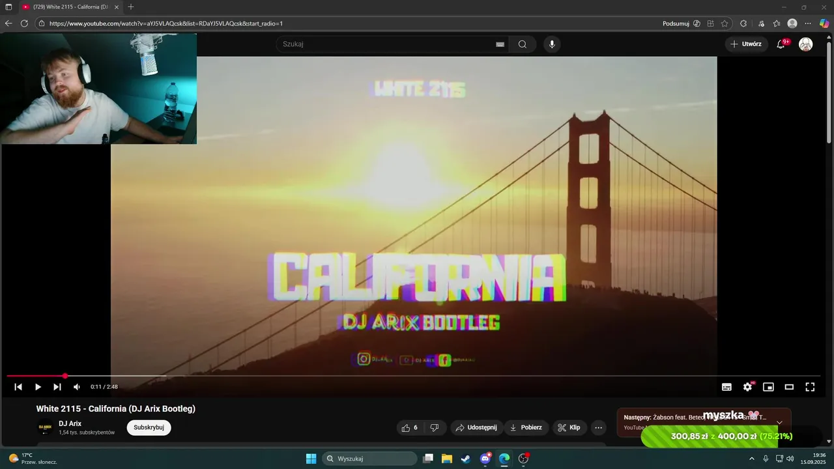Open tab actions menu icon
Viewport: 834px width, 469px height.
pos(8,7)
